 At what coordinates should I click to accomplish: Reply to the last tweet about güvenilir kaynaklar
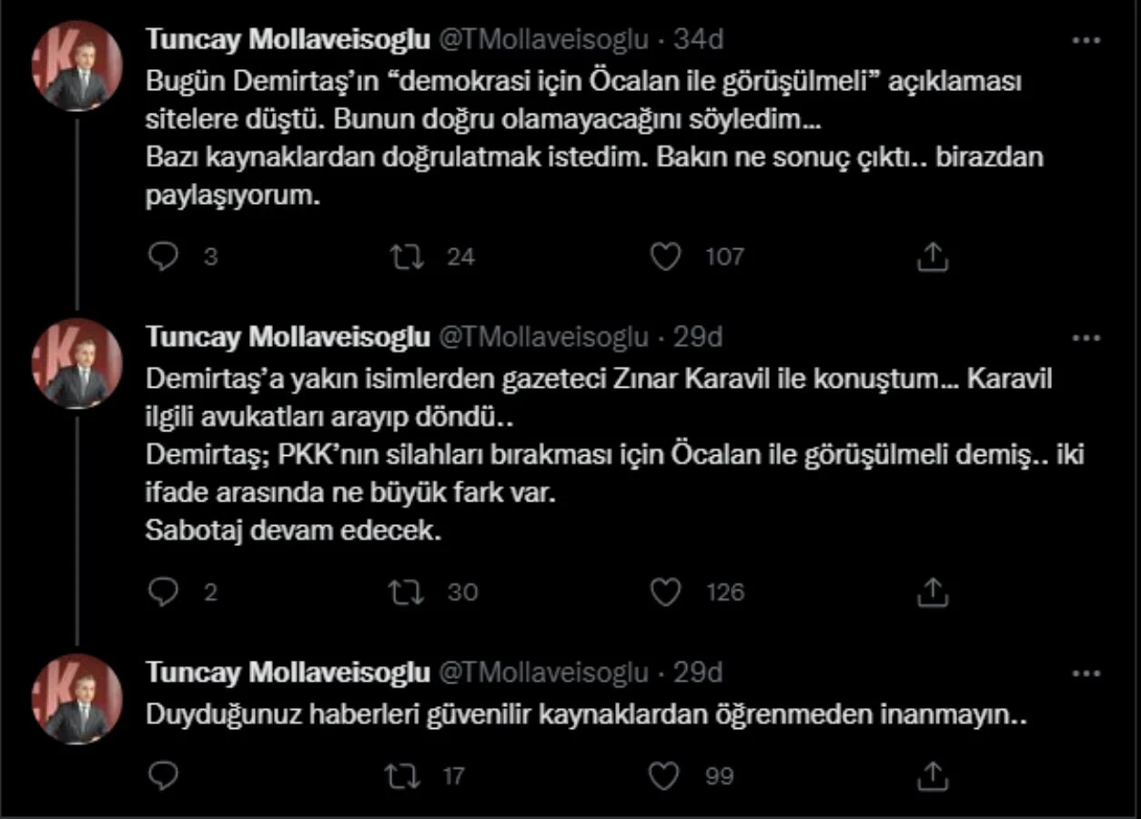164,775
